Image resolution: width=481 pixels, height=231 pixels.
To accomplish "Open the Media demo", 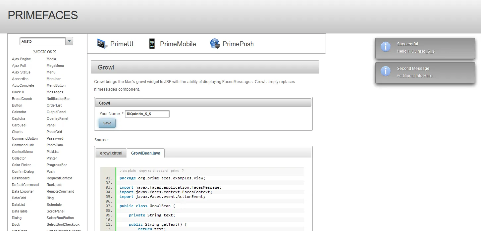I will coord(51,59).
